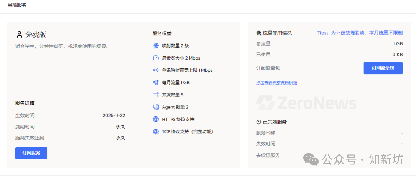This screenshot has height=176, width=416.
Task: Click the 失效时间 label
Action: [x=265, y=144]
